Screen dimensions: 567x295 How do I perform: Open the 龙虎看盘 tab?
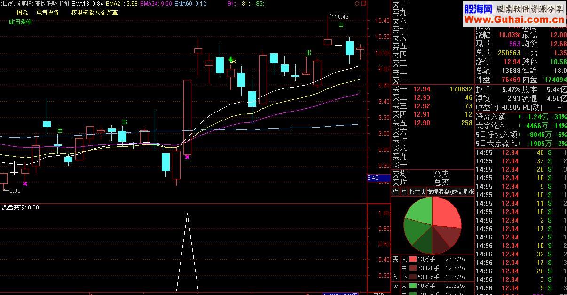pyautogui.click(x=450, y=192)
